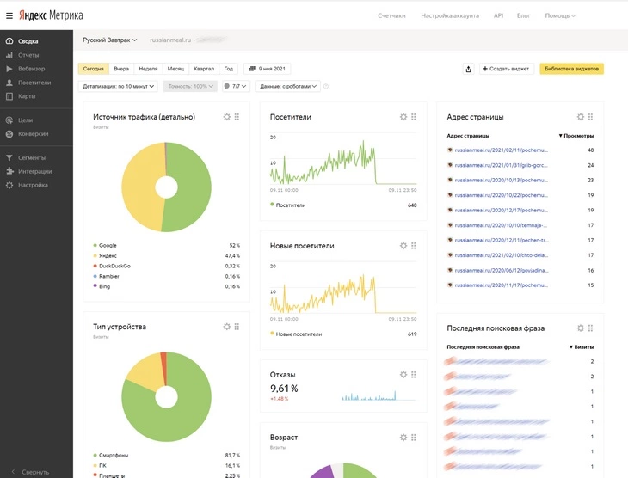
Task: Open Интеграции in sidebar
Action: pyautogui.click(x=34, y=171)
